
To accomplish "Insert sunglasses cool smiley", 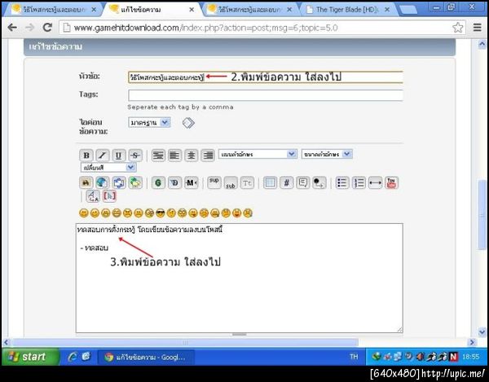I will click(161, 213).
